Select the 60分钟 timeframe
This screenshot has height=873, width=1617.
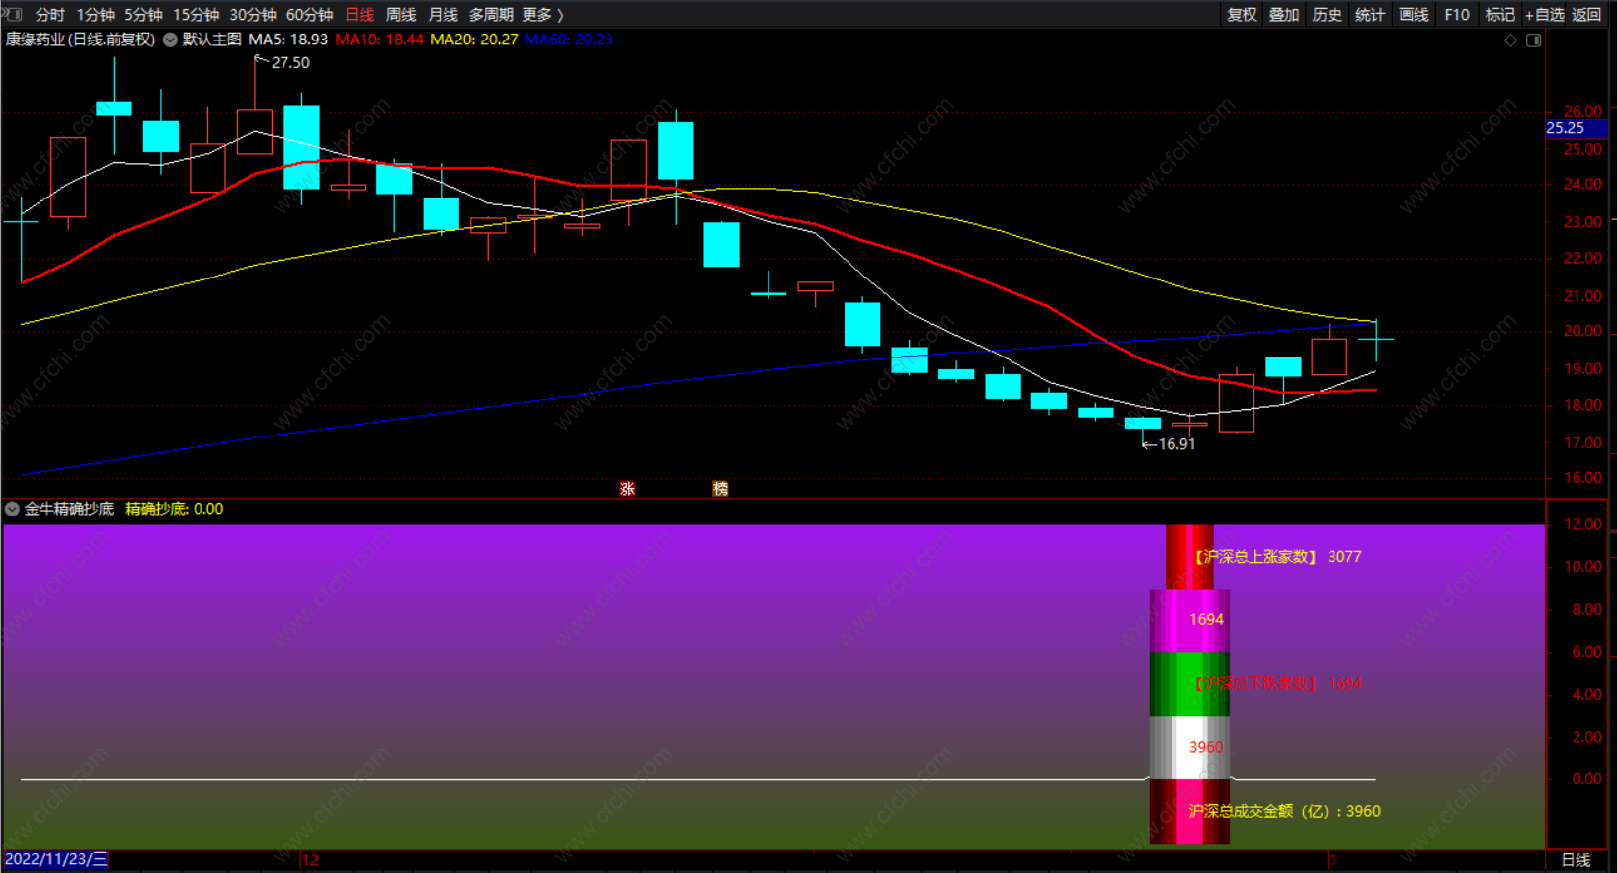[310, 15]
